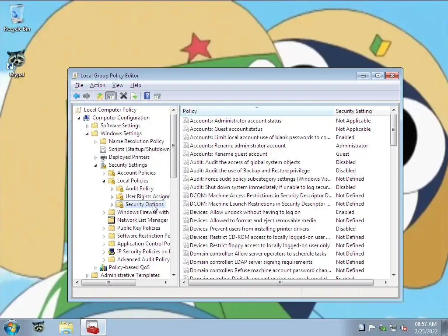This screenshot has height=336, width=448.
Task: Expand the Name Resolution Policy node
Action: [96, 141]
